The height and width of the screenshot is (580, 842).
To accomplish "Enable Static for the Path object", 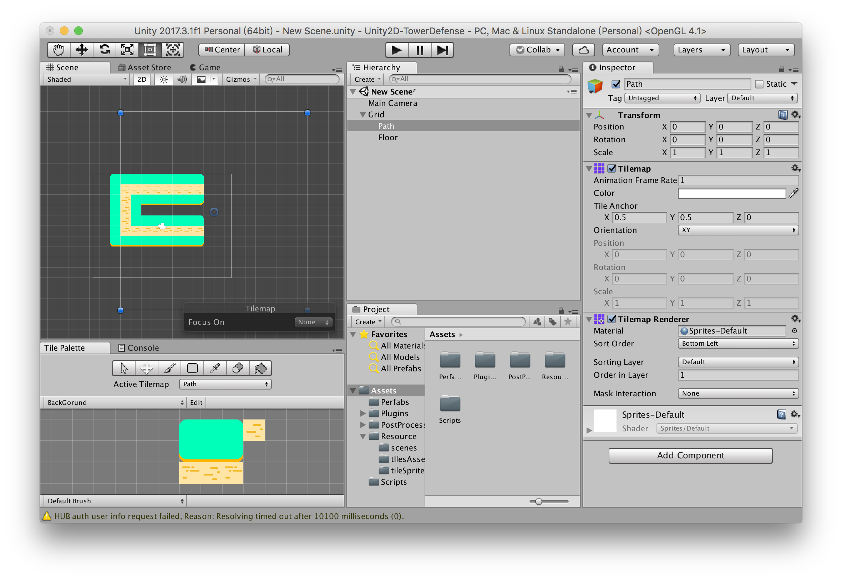I will (759, 83).
